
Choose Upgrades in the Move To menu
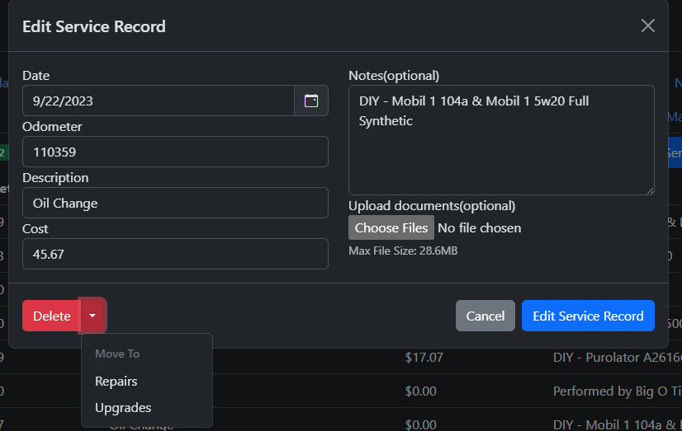pos(123,408)
